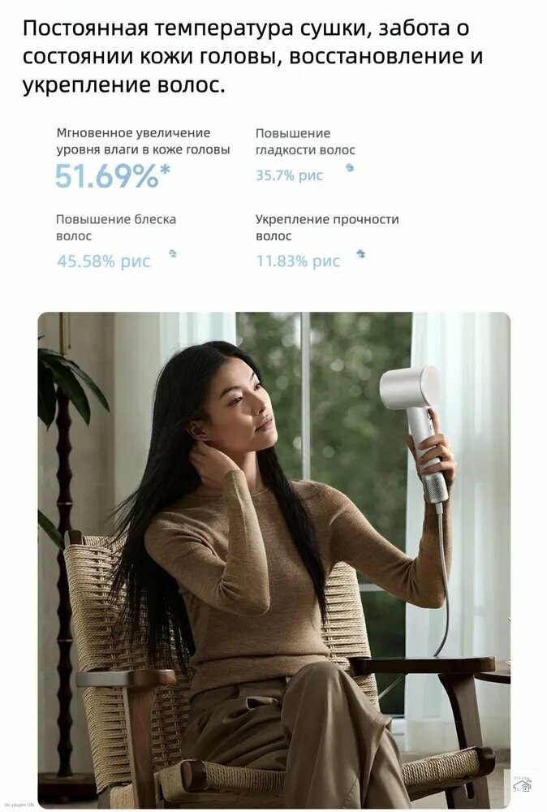This screenshot has height=812, width=547.
Task: Click the Мгновенное увеличение уровня влаги label
Action: pos(143,141)
